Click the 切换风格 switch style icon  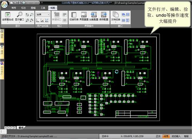pyautogui.click(x=74, y=15)
